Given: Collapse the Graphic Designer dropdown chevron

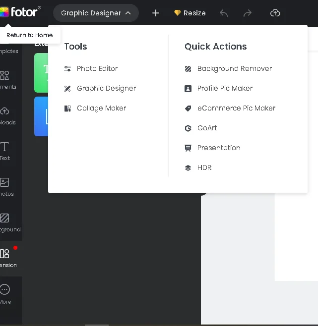Looking at the screenshot, I should click(x=128, y=13).
